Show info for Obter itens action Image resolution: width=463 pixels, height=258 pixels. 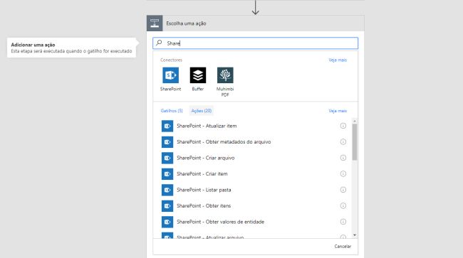[x=343, y=205]
